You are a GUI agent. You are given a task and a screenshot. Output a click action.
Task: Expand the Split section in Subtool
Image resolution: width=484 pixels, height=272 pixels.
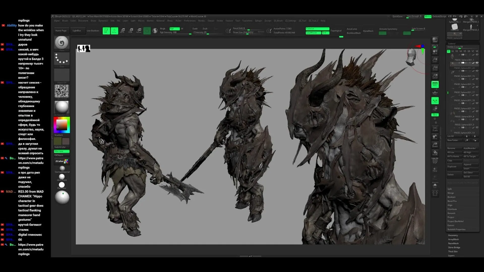pyautogui.click(x=450, y=189)
